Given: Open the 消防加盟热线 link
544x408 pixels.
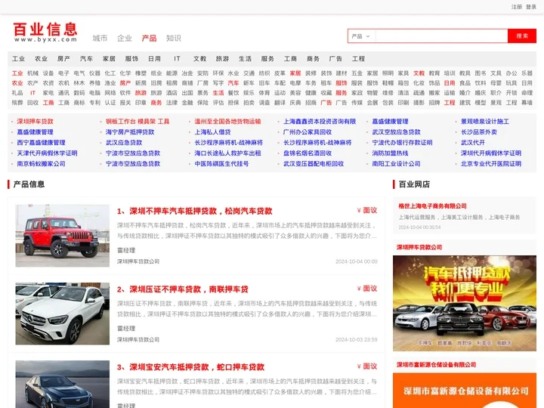Looking at the screenshot, I should (x=390, y=153).
